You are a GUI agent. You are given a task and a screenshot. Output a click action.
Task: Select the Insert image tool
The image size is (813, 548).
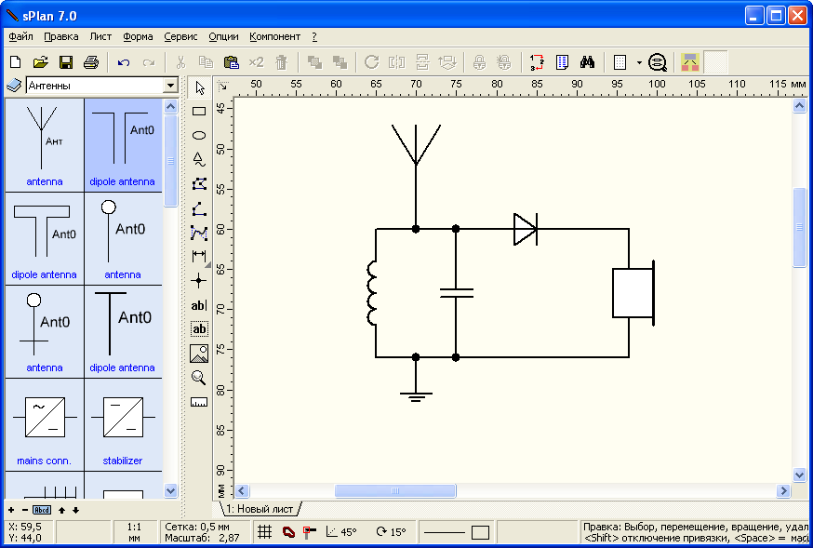click(198, 353)
